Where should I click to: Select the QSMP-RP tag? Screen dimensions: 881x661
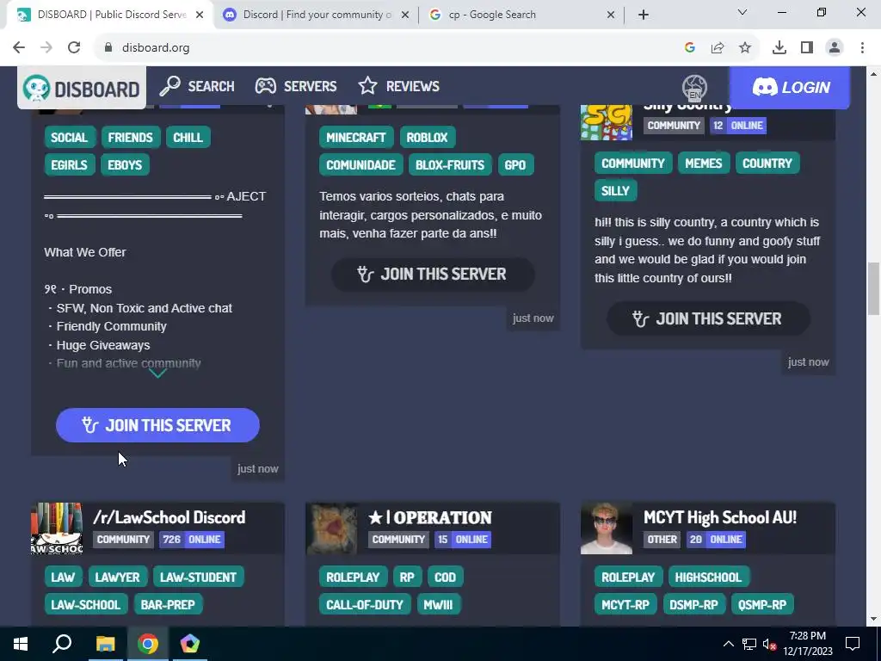(762, 604)
